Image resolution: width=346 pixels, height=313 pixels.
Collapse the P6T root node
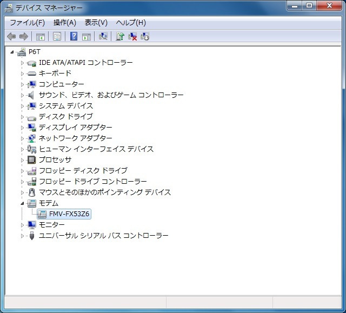pos(12,52)
